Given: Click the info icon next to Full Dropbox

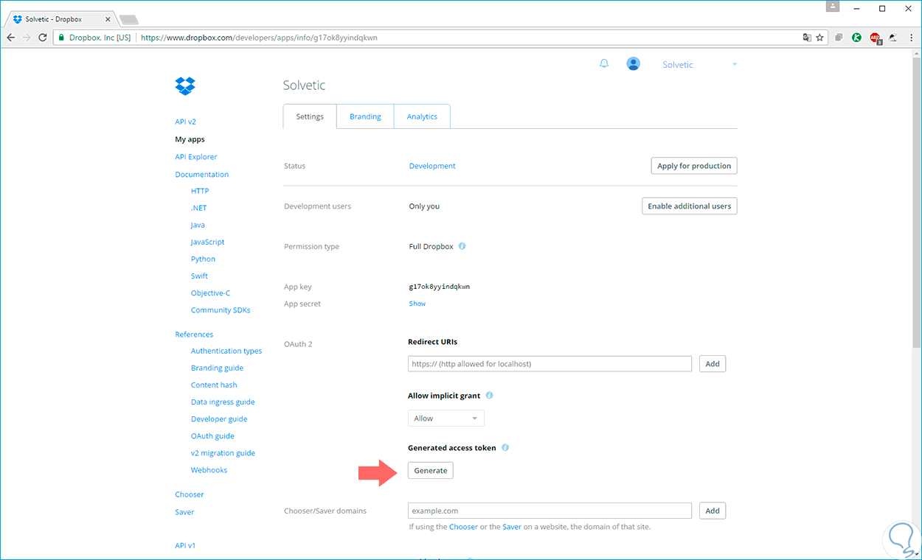Looking at the screenshot, I should (462, 246).
